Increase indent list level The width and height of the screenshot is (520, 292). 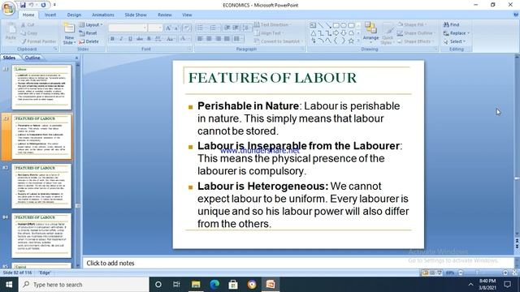tap(236, 28)
